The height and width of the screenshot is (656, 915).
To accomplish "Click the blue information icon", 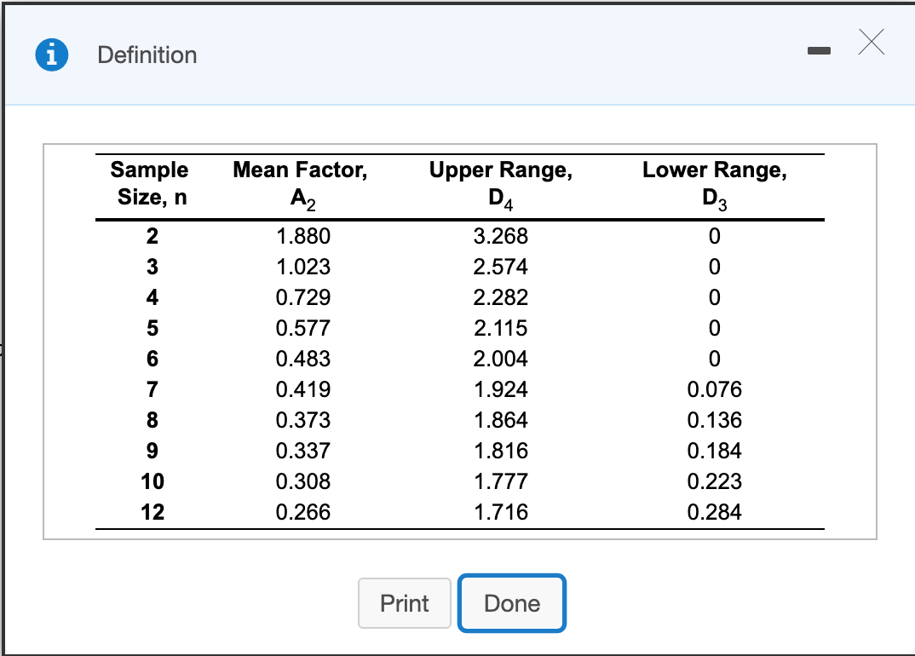I will click(52, 54).
